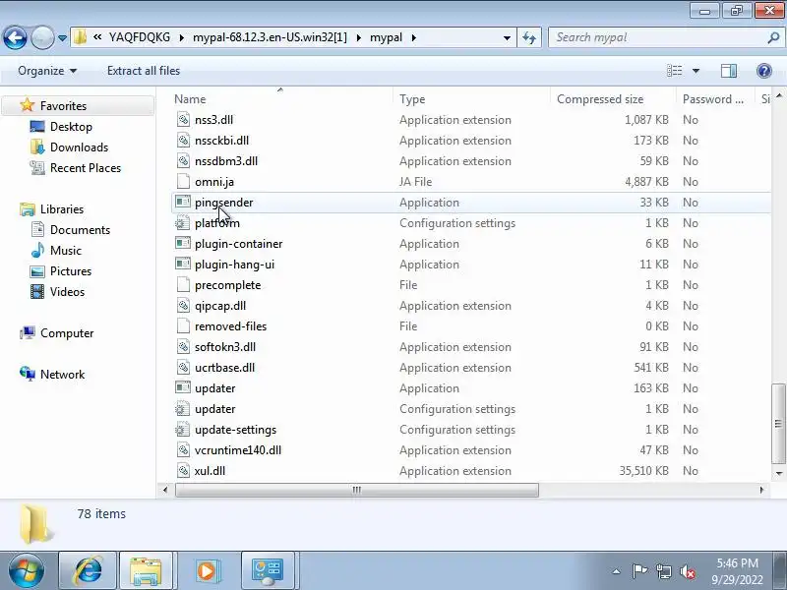Select the pingsender application icon
The height and width of the screenshot is (590, 787).
[183, 203]
